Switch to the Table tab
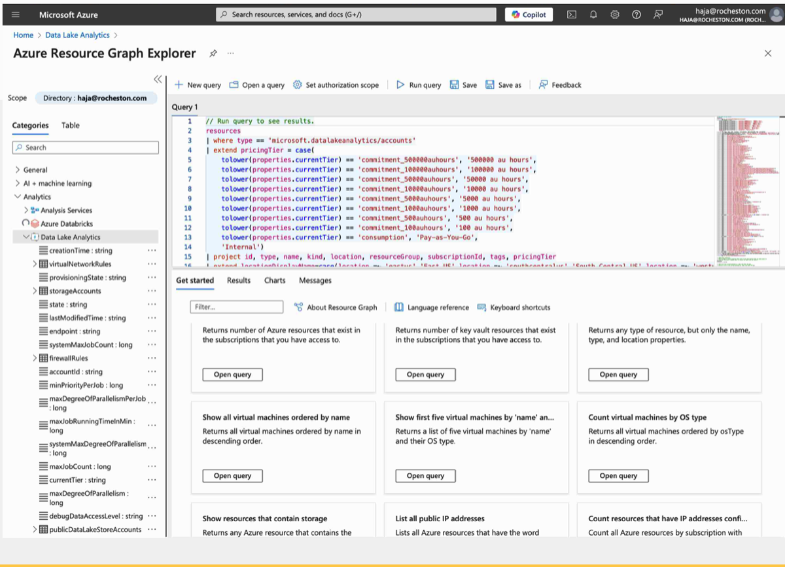The image size is (785, 567). point(70,125)
